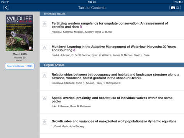This screenshot has width=184, height=138.
Task: Star the Multilevel Learning waterfowl article
Action: tap(44, 48)
